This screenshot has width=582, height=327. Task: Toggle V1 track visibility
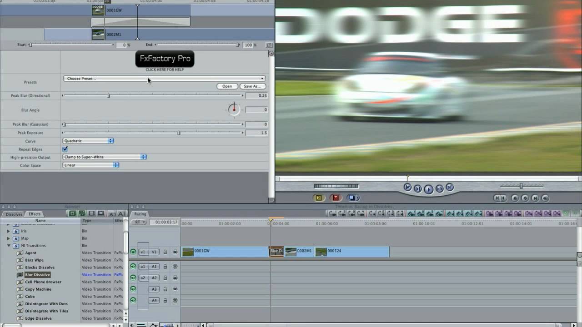[133, 252]
